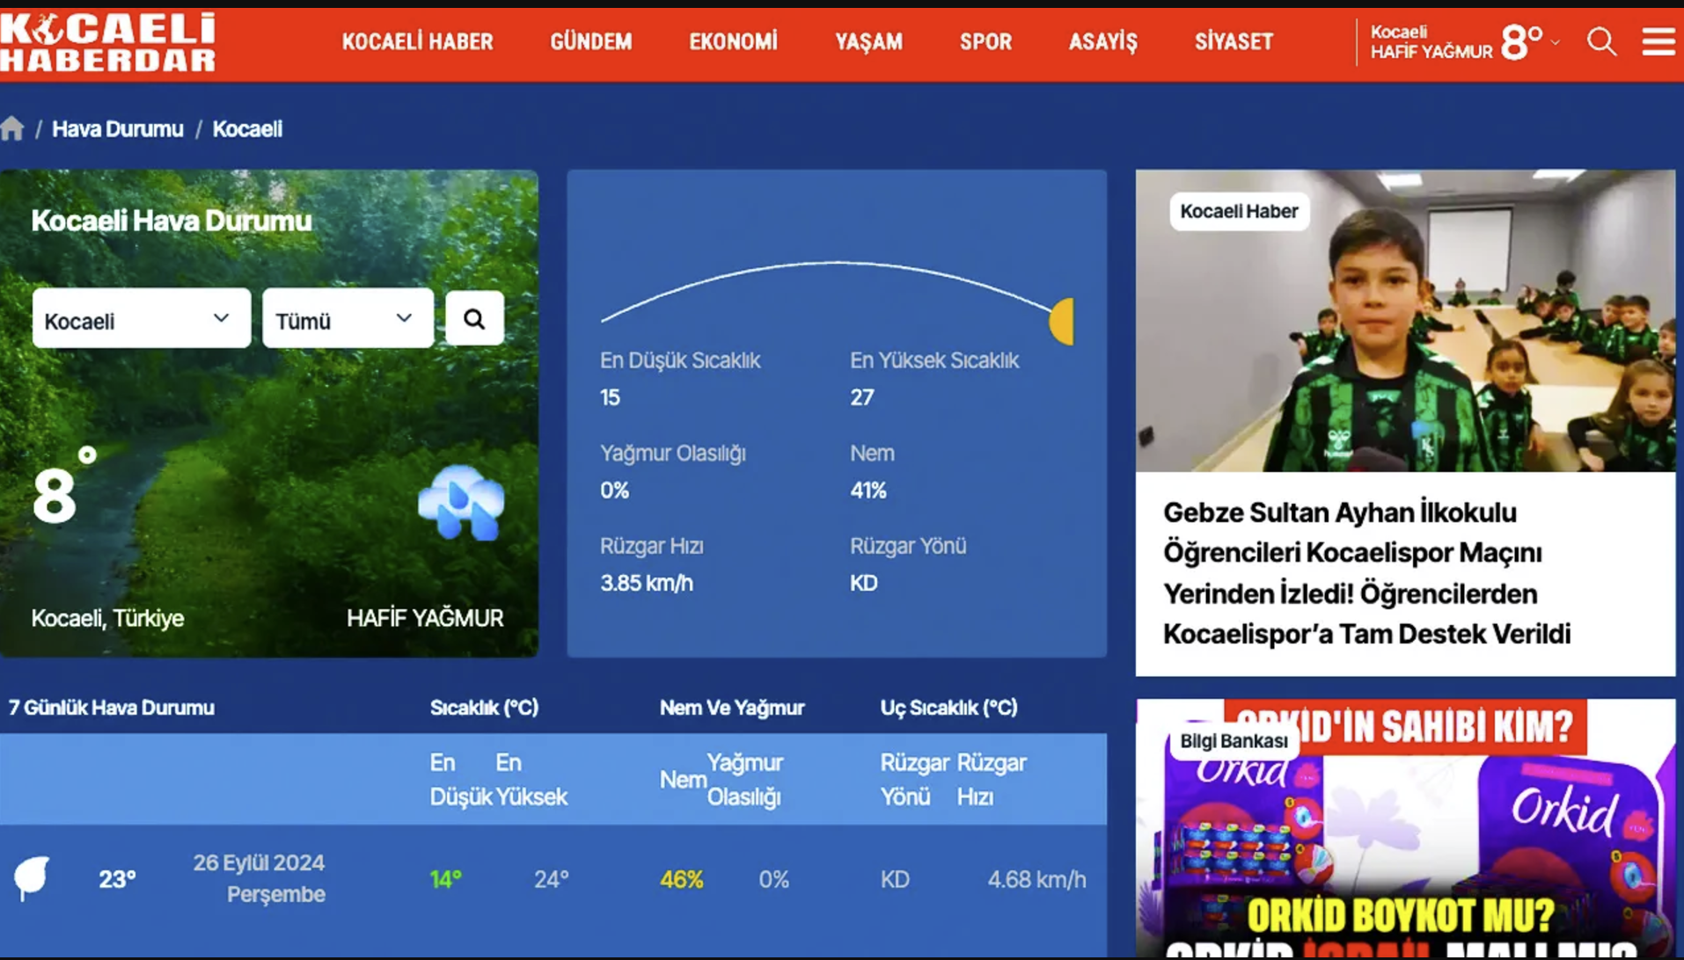Open the Tümü district dropdown

click(348, 319)
